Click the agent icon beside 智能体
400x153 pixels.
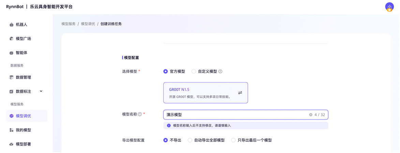(11, 53)
